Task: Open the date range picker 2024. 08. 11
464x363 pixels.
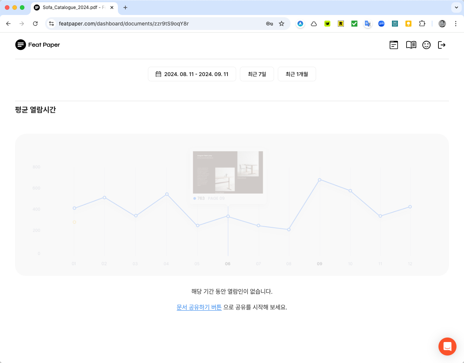Action: 192,74
